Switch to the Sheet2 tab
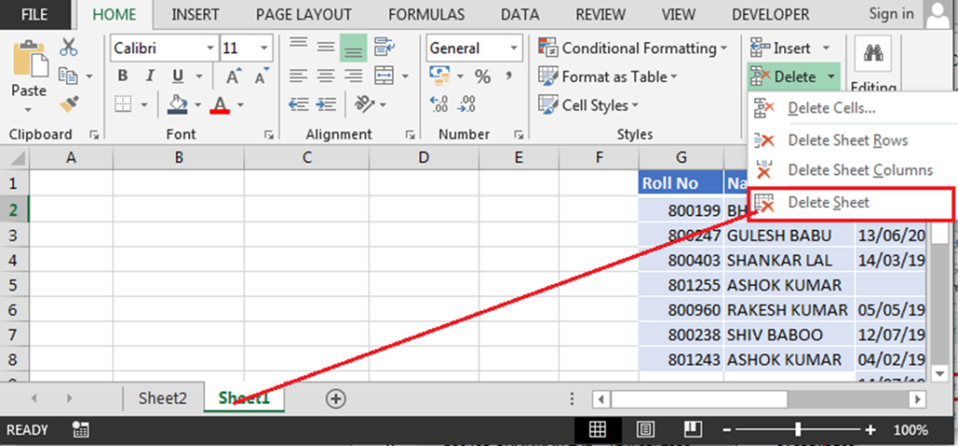Image resolution: width=958 pixels, height=446 pixels. point(163,397)
